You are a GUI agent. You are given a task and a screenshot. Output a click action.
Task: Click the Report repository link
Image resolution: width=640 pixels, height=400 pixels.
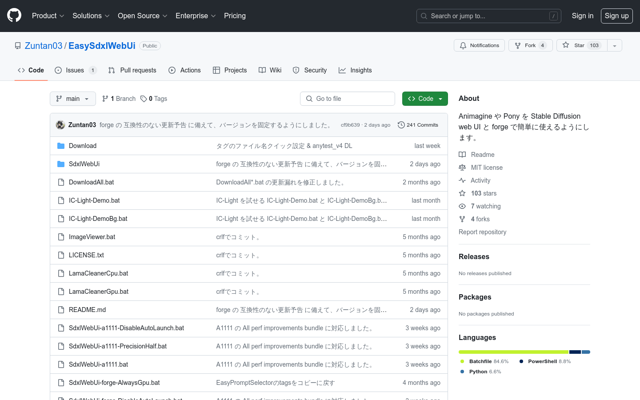(482, 232)
